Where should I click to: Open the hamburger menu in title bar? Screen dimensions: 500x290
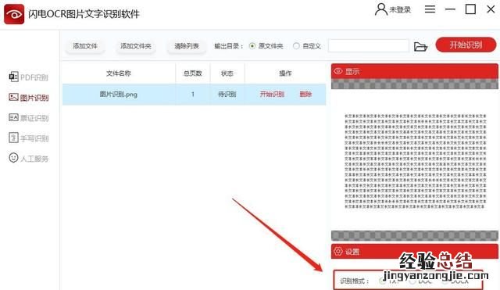click(x=430, y=9)
